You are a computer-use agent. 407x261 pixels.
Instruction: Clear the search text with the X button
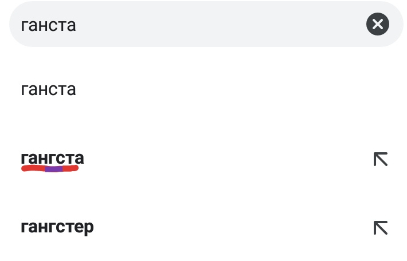tap(377, 24)
